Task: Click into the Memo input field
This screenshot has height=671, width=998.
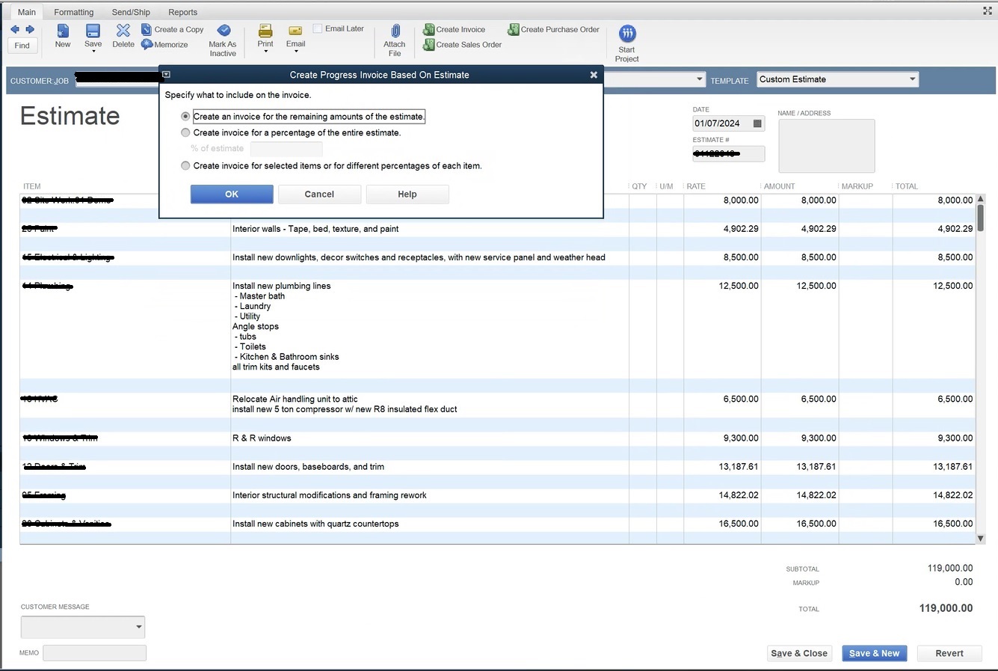Action: 94,653
